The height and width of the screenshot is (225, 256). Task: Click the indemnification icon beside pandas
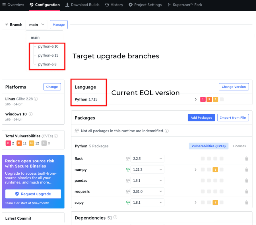pos(128,181)
